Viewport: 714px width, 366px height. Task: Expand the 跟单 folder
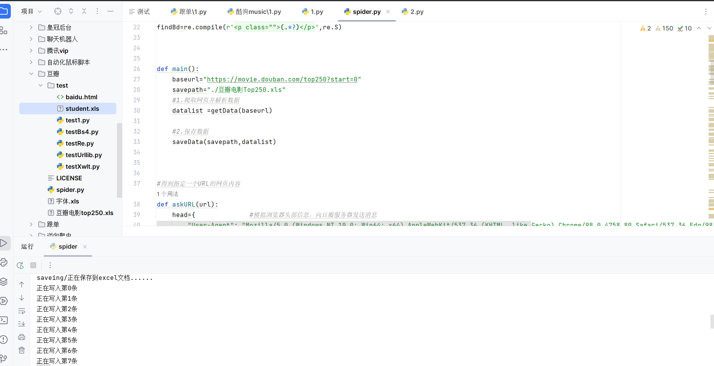[31, 224]
